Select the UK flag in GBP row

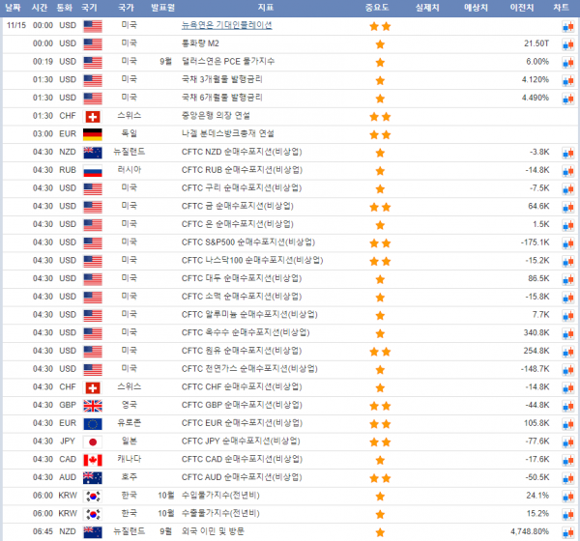pyautogui.click(x=93, y=405)
